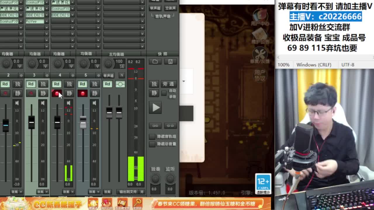Click speaker icon above track 4's meter

tap(68, 103)
